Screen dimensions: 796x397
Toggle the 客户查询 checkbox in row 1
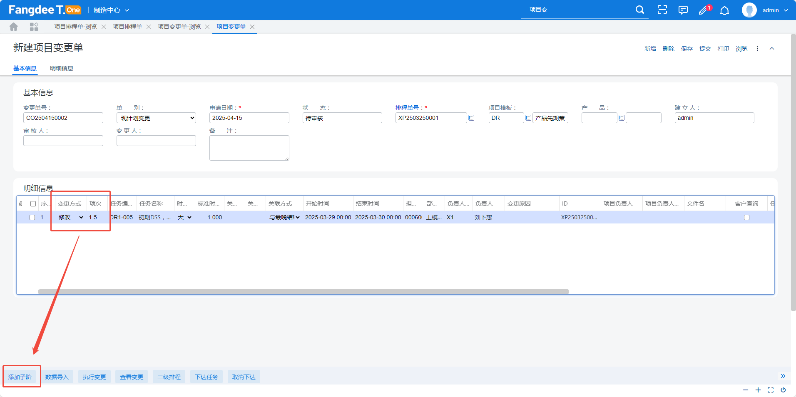[746, 217]
